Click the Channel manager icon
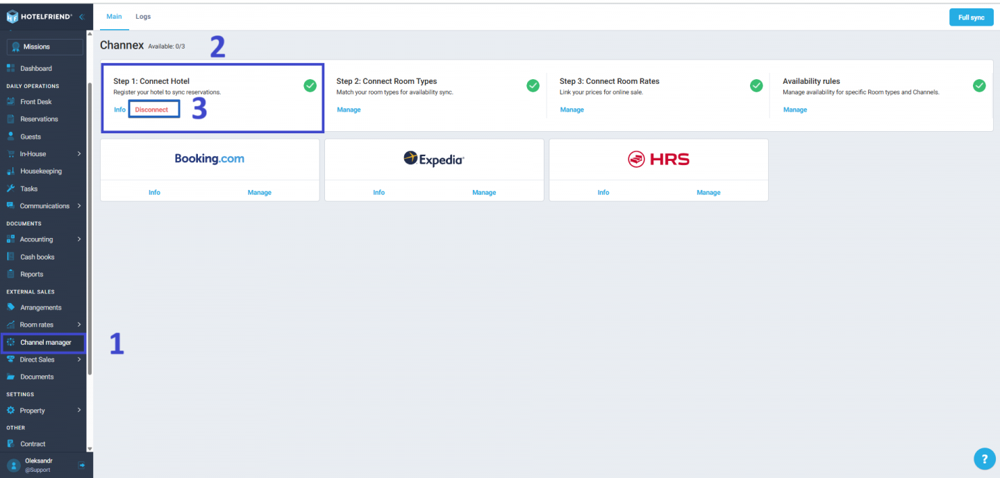1000x478 pixels. (10, 342)
